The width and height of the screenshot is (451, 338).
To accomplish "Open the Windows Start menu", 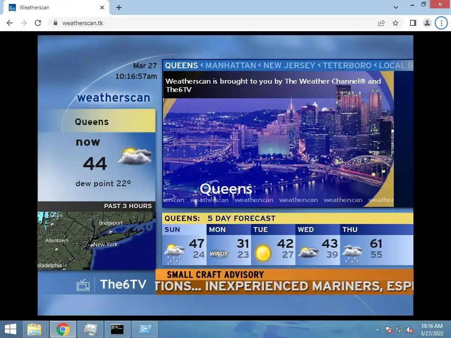I will 11,329.
